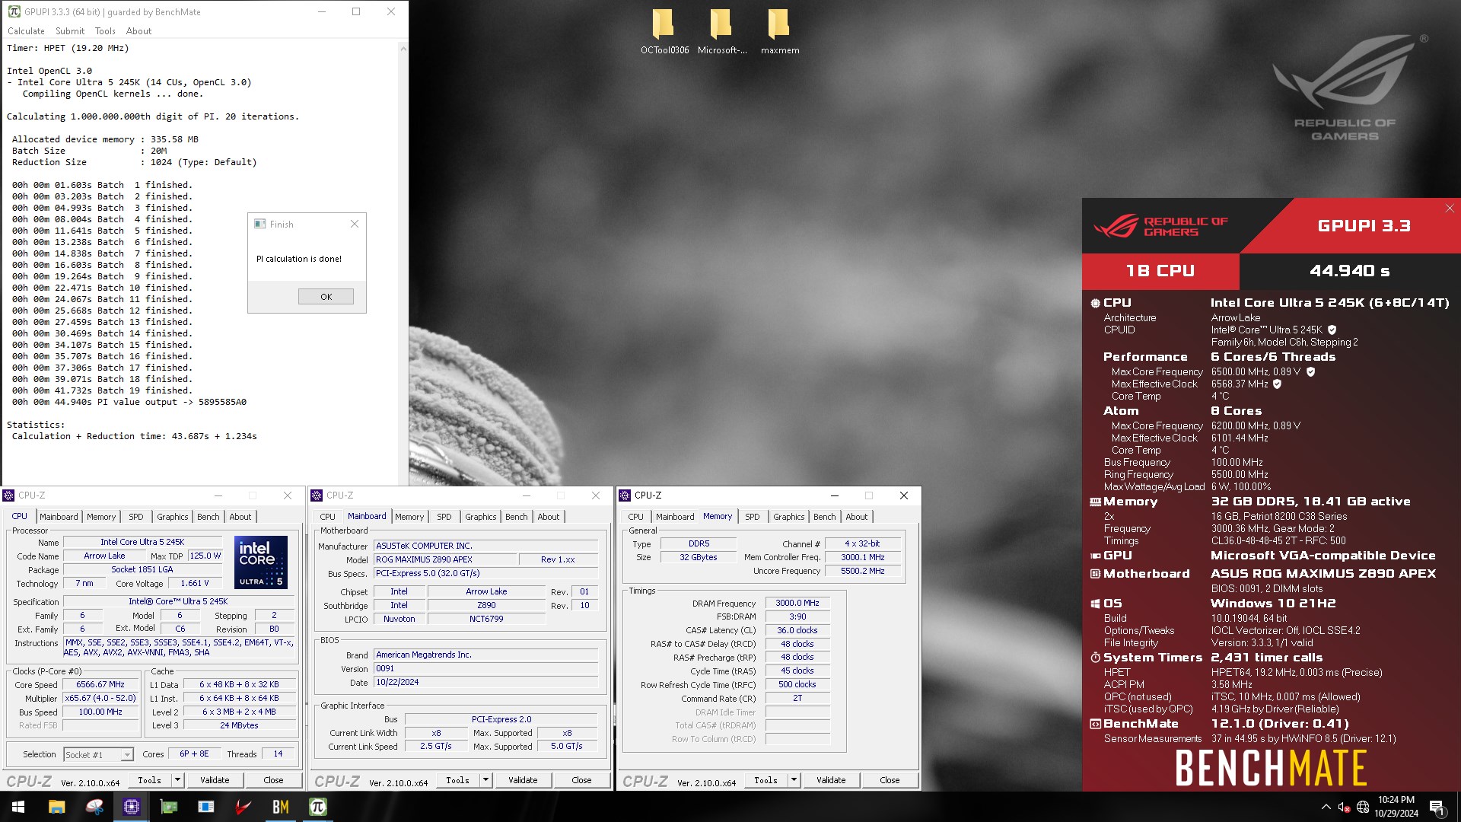1461x822 pixels.
Task: Click the System Timers stopwatch icon
Action: [1095, 658]
